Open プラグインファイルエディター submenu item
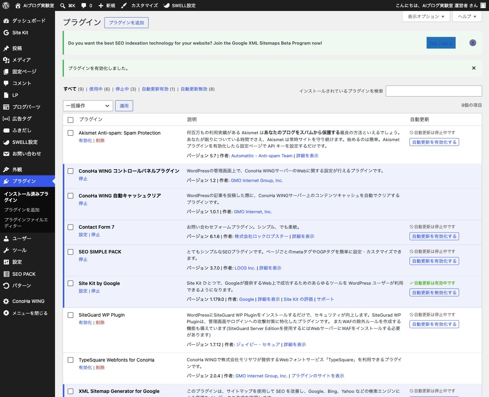The width and height of the screenshot is (489, 397). click(26, 223)
